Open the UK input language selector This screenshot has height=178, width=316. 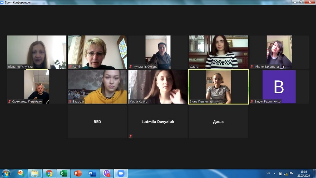coord(268,173)
